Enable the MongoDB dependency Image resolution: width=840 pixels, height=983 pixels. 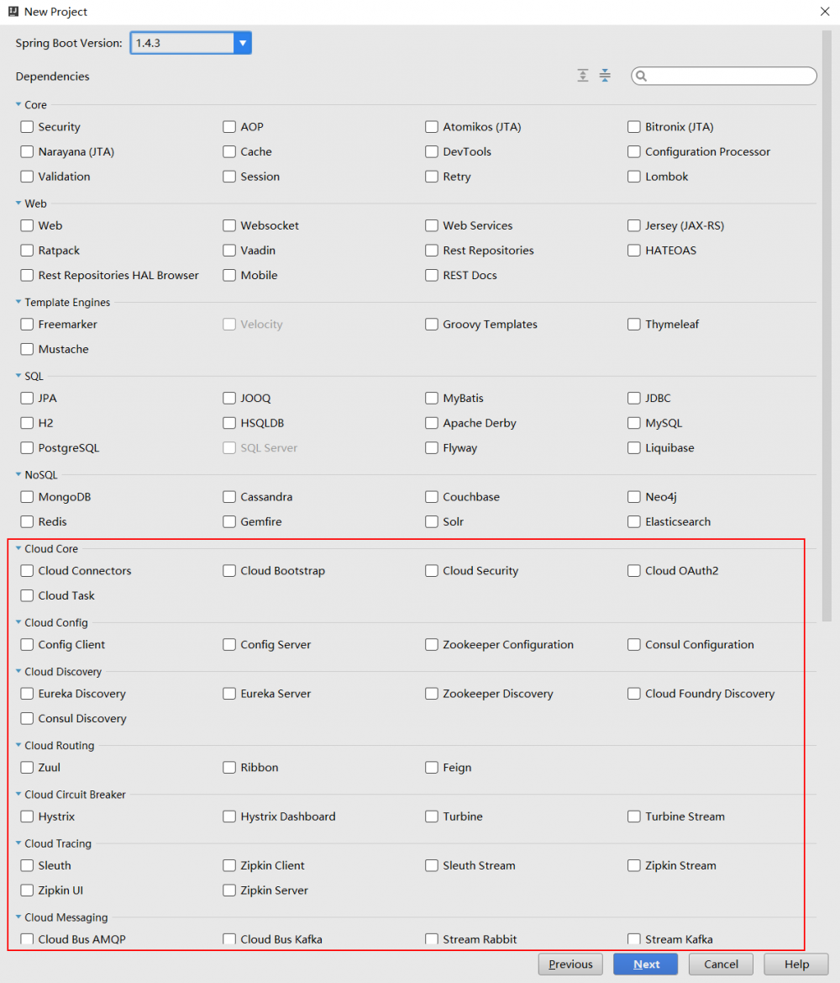(26, 497)
